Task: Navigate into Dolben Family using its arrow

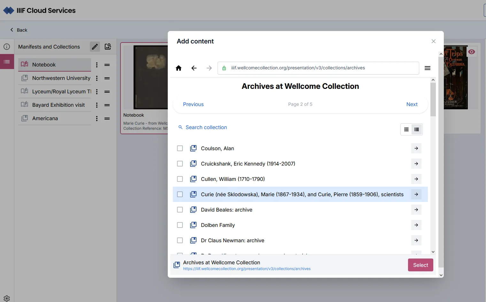Action: [416, 225]
